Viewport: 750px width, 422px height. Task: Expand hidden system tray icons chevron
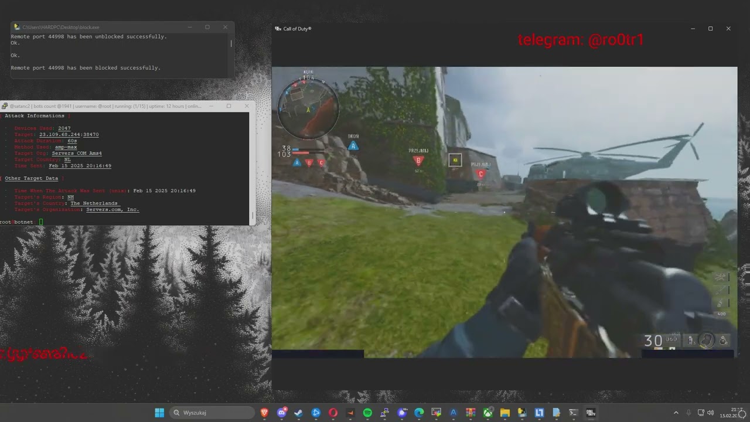coord(676,413)
